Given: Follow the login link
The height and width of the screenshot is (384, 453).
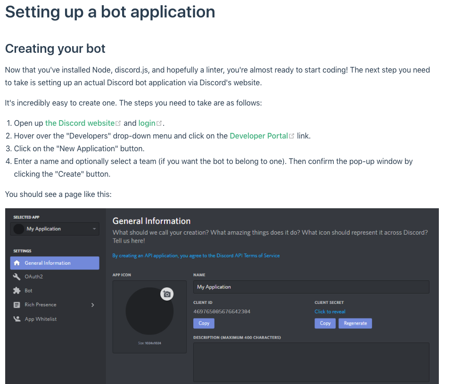Looking at the screenshot, I should tap(147, 123).
